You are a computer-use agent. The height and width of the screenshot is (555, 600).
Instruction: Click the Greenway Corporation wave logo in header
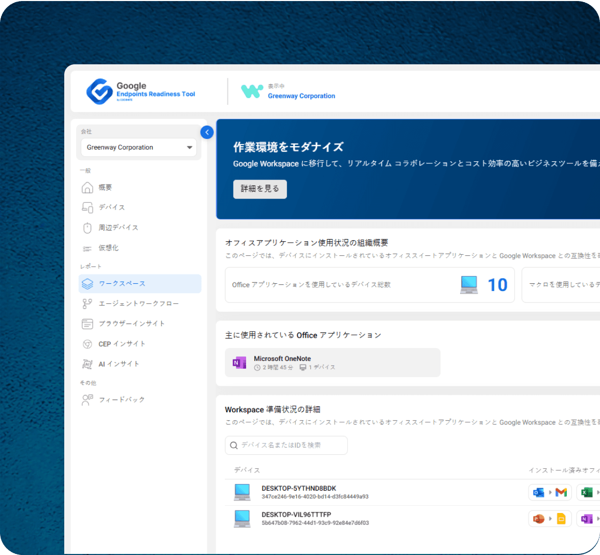252,91
